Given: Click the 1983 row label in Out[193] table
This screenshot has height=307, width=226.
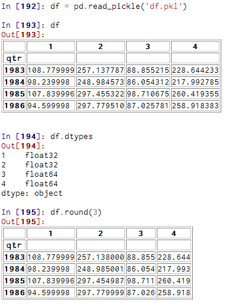Looking at the screenshot, I should [14, 70].
